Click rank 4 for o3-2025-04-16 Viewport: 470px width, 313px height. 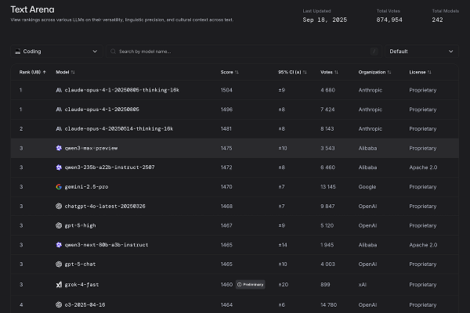coord(21,305)
